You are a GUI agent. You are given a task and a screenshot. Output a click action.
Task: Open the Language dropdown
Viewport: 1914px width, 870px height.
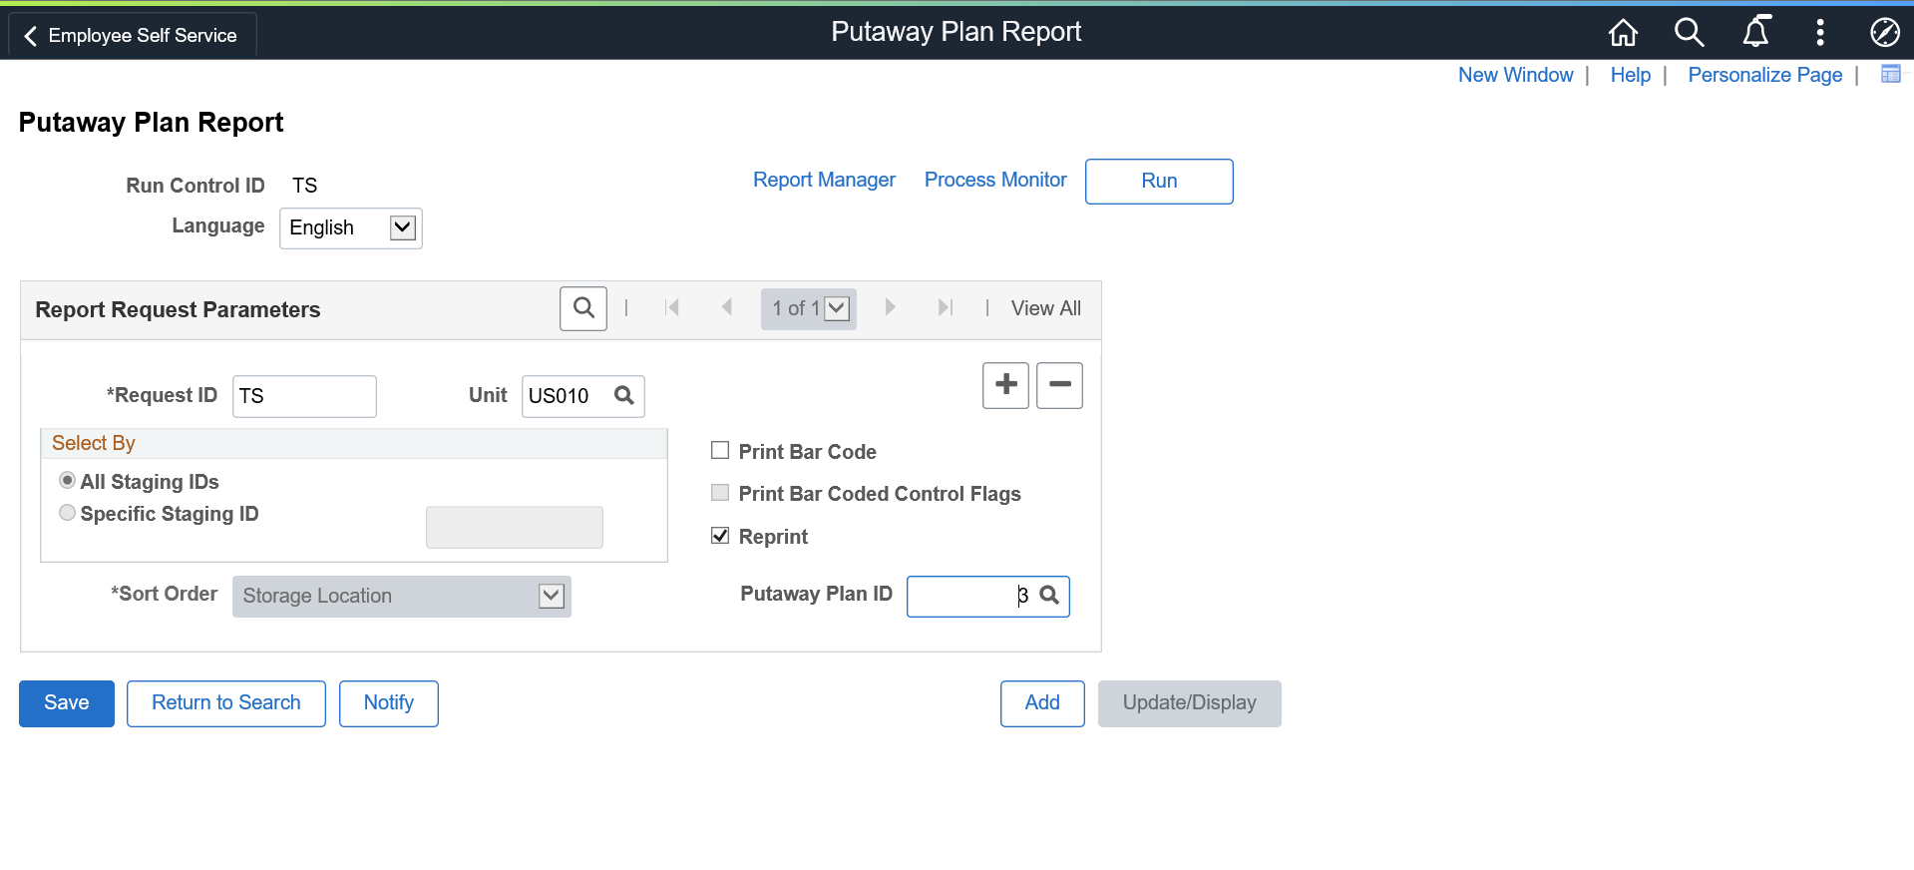click(x=402, y=227)
